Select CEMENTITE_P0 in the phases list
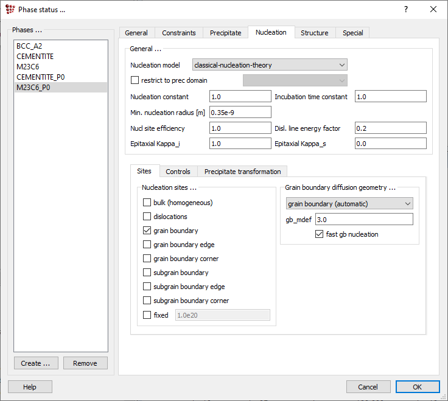448x401 pixels. [41, 77]
